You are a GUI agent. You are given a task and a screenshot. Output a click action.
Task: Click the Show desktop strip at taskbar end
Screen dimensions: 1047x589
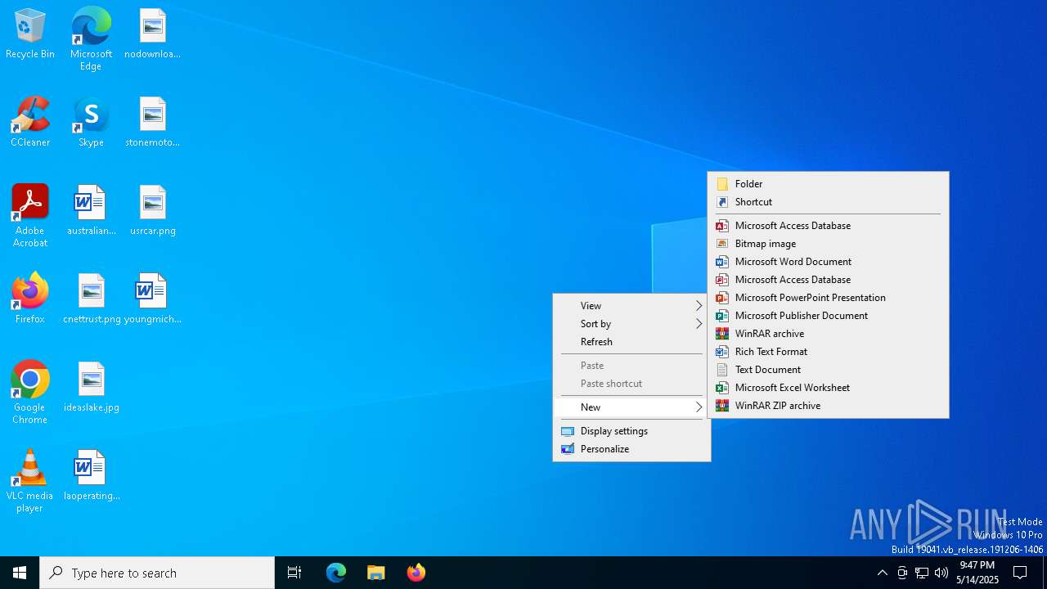pyautogui.click(x=1045, y=573)
